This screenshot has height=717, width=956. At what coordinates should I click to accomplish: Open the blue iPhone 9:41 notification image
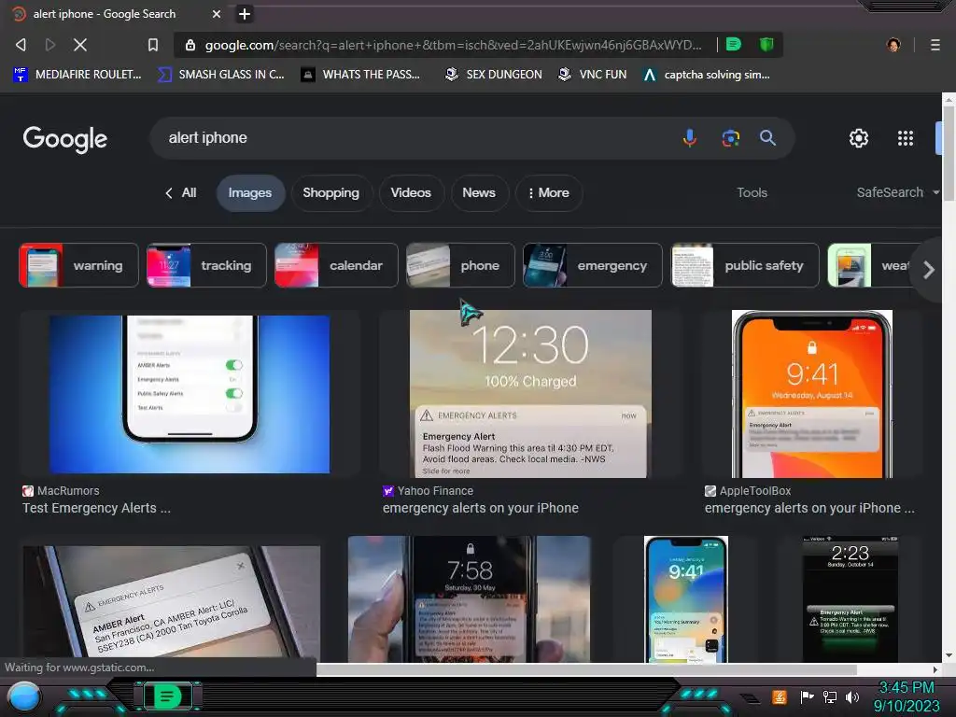(686, 599)
